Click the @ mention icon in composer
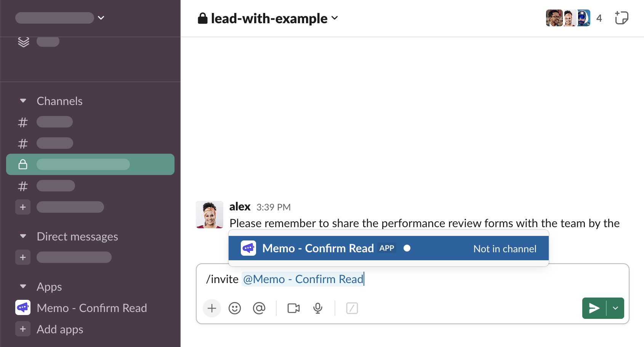Image resolution: width=644 pixels, height=347 pixels. [x=259, y=308]
